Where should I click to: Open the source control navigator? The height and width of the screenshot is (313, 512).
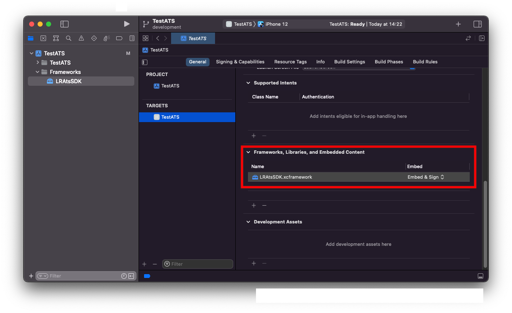click(43, 38)
